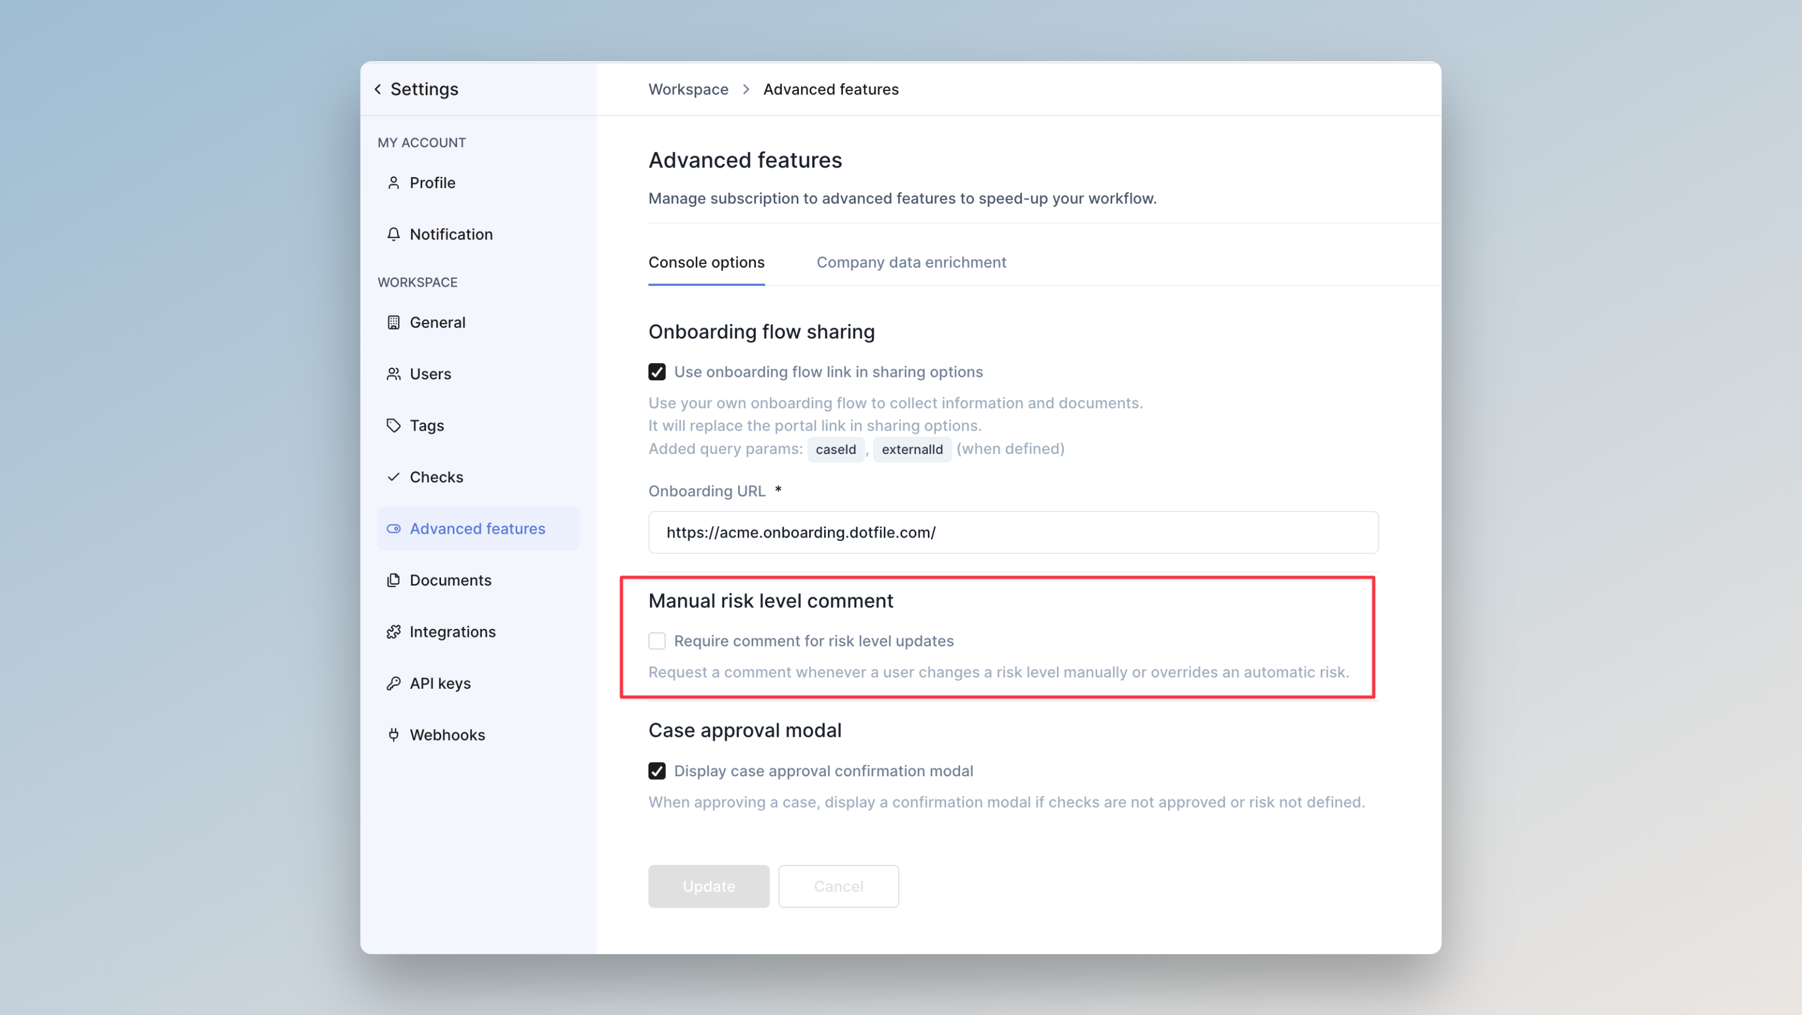Click the Notification bell icon
This screenshot has height=1015, width=1802.
pos(393,234)
